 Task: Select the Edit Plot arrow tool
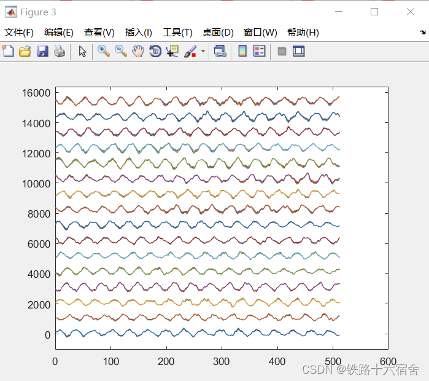pos(82,51)
